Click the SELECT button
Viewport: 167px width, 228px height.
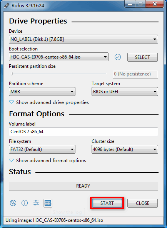tap(142, 57)
